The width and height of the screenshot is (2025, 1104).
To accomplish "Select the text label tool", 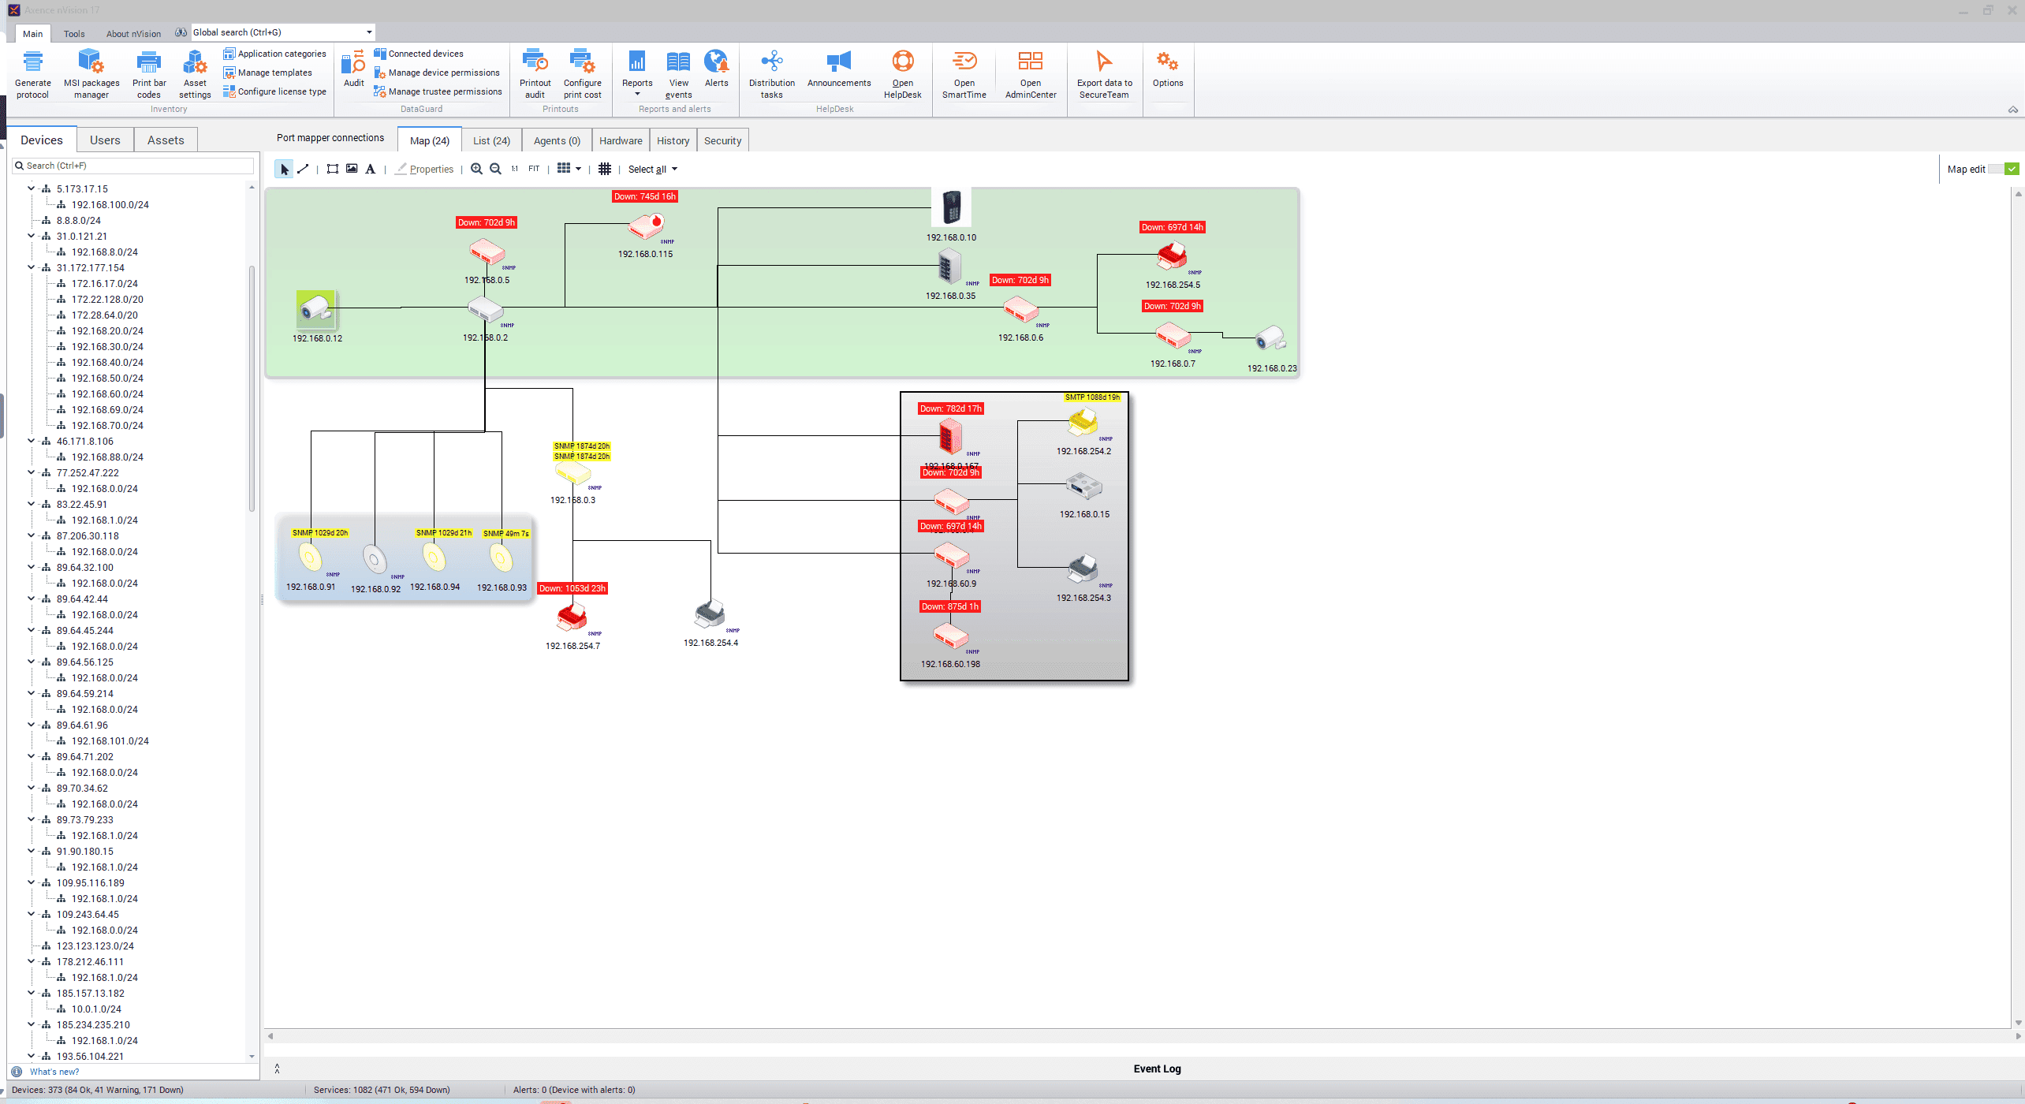I will point(370,169).
